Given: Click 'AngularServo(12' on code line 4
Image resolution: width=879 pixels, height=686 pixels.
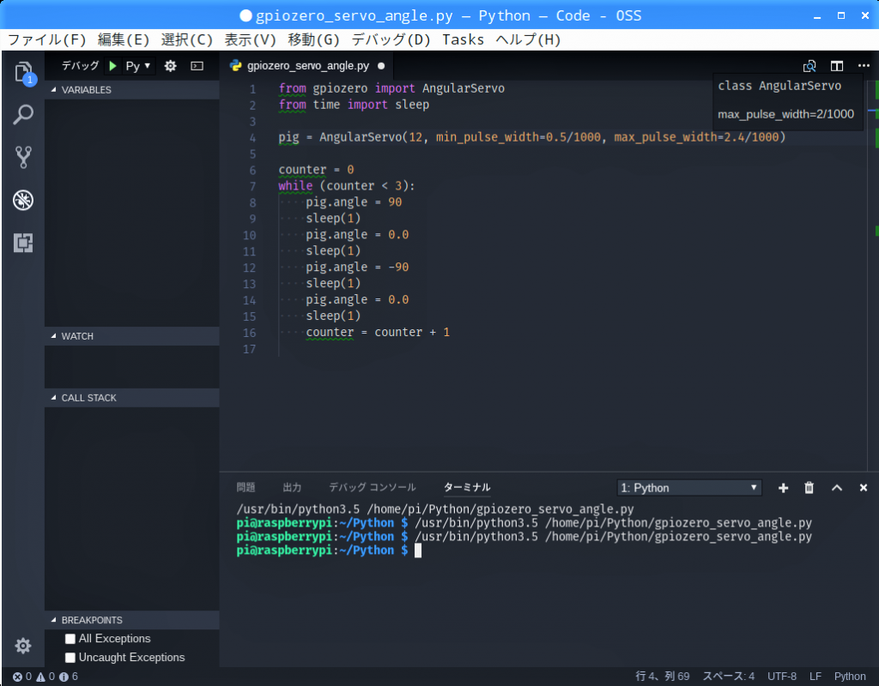Looking at the screenshot, I should click(371, 137).
